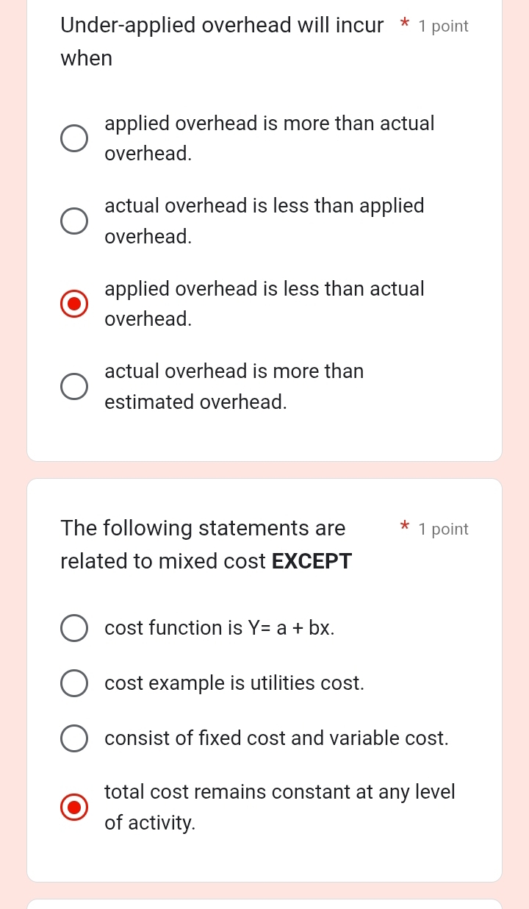Screen dimensions: 529x909
Task: Click the option text 'actual overhead is more than estimated overhead'
Action: [x=234, y=386]
